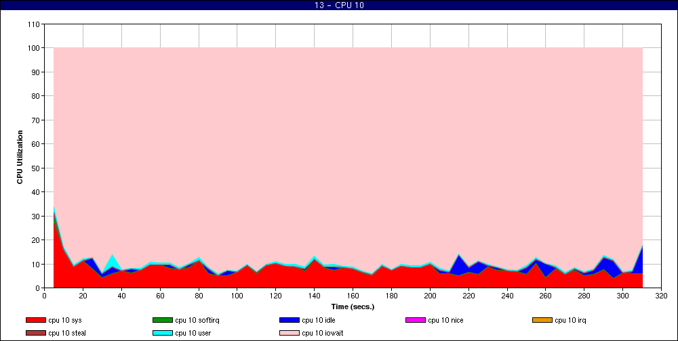This screenshot has width=678, height=341.
Task: Click the y-axis value 80
Action: click(37, 96)
